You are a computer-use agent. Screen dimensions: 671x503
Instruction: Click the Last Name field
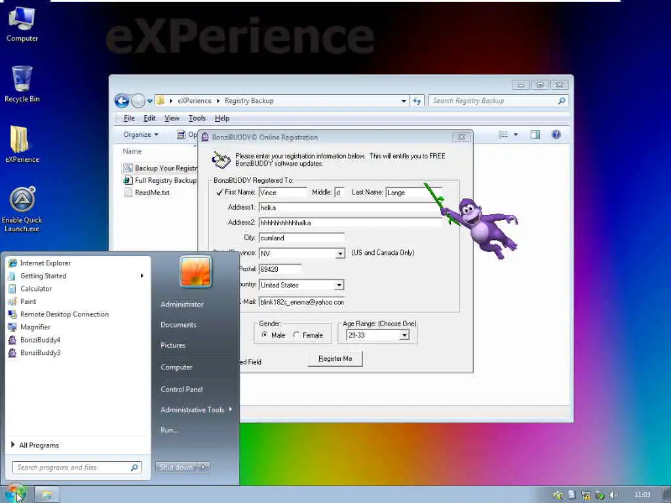(413, 193)
